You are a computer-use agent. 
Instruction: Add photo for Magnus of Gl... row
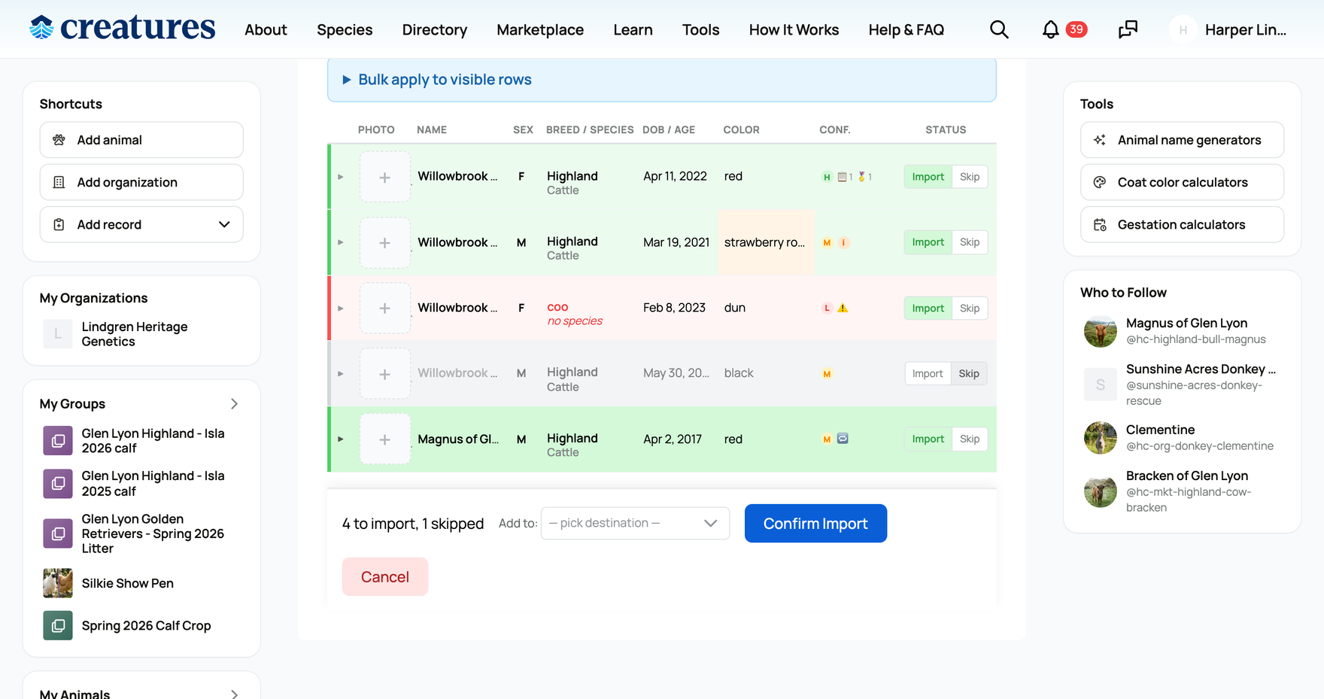(x=384, y=439)
